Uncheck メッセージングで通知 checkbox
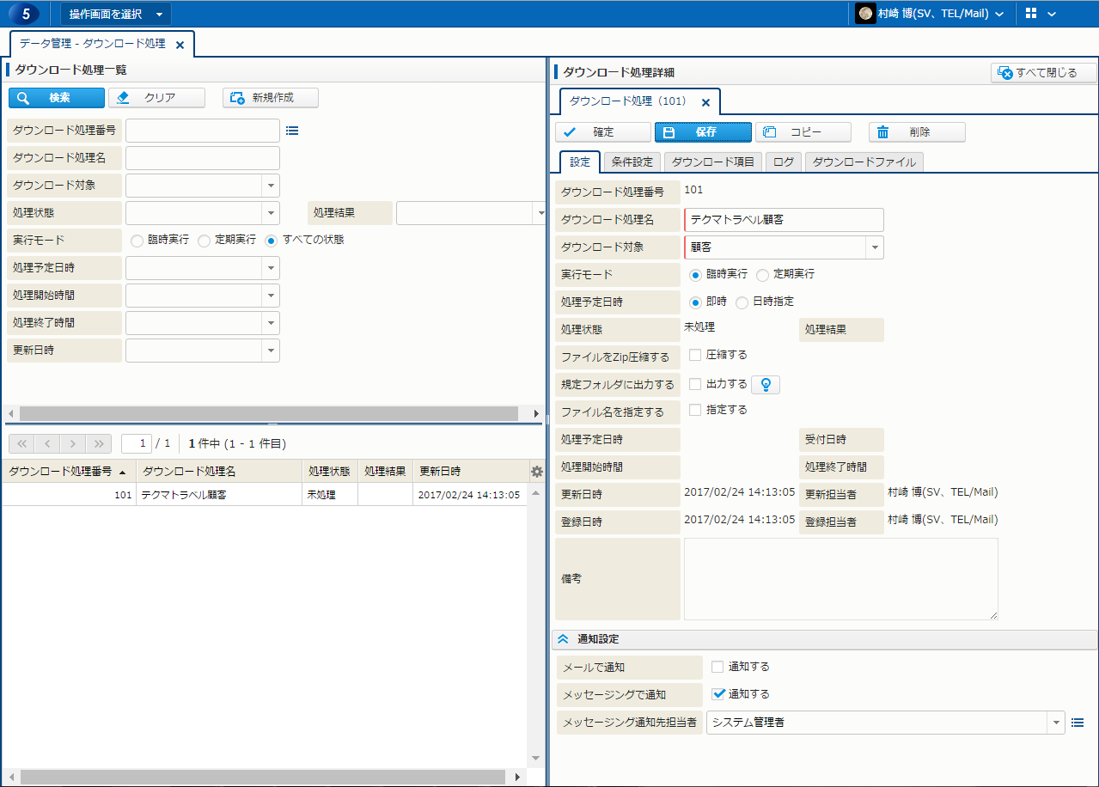The width and height of the screenshot is (1099, 787). point(718,693)
